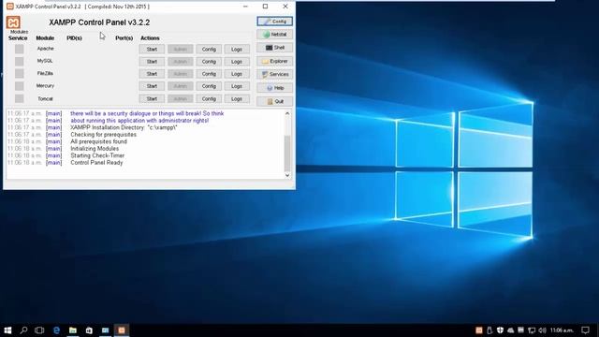This screenshot has width=599, height=337.
Task: Click the XAMPP taskbar button
Action: click(x=122, y=330)
